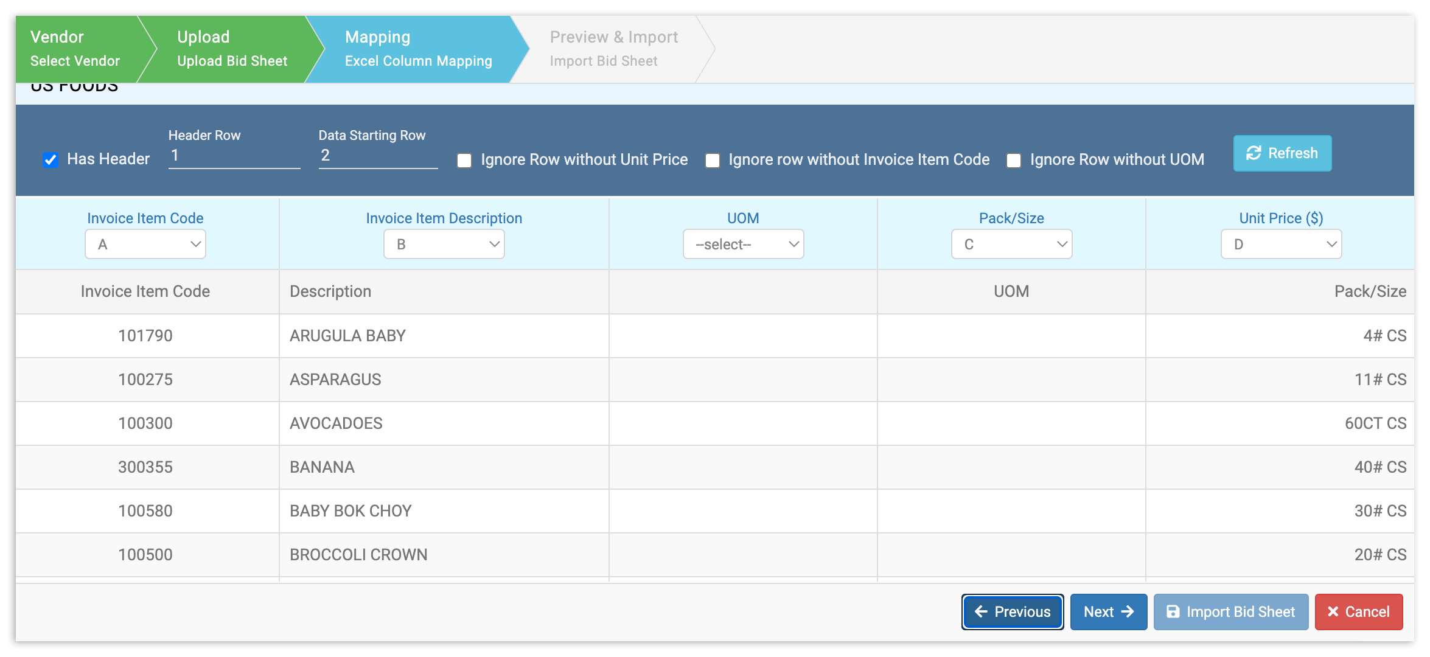1430x657 pixels.
Task: Switch to the Upload Bid Sheet step
Action: click(x=232, y=49)
